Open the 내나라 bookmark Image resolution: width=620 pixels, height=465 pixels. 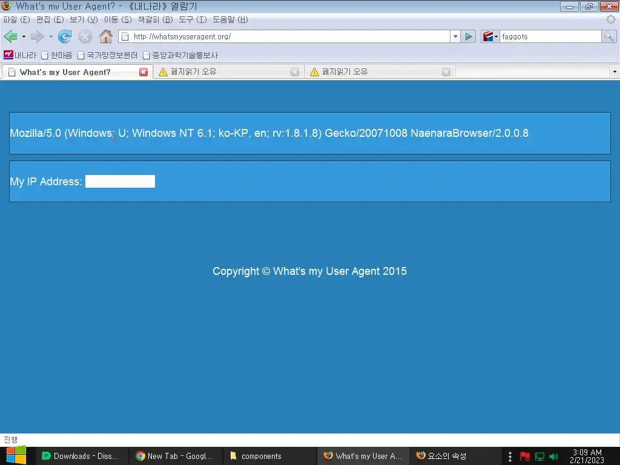click(20, 55)
